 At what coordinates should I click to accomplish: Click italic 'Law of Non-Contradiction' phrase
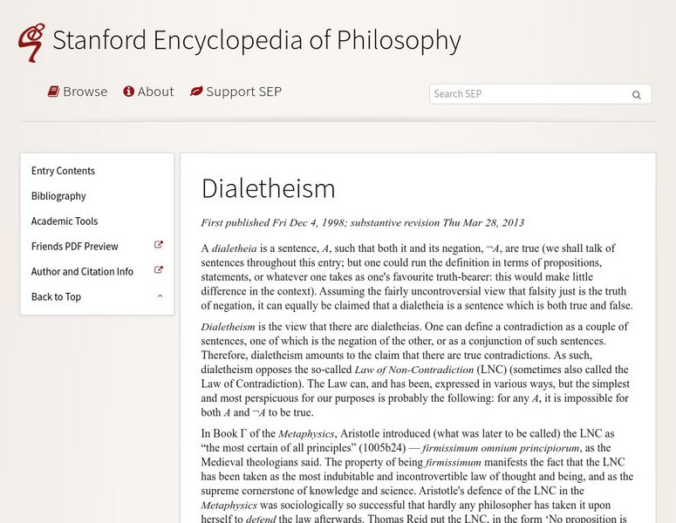coord(413,370)
